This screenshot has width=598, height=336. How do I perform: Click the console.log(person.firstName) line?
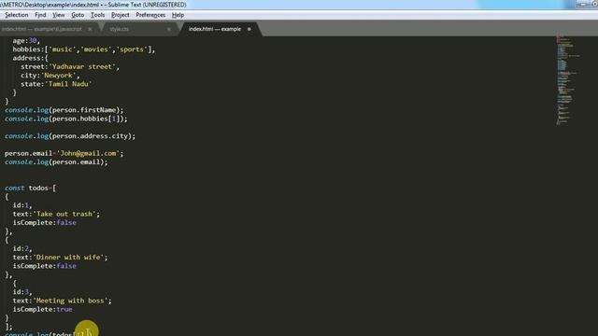[64, 110]
